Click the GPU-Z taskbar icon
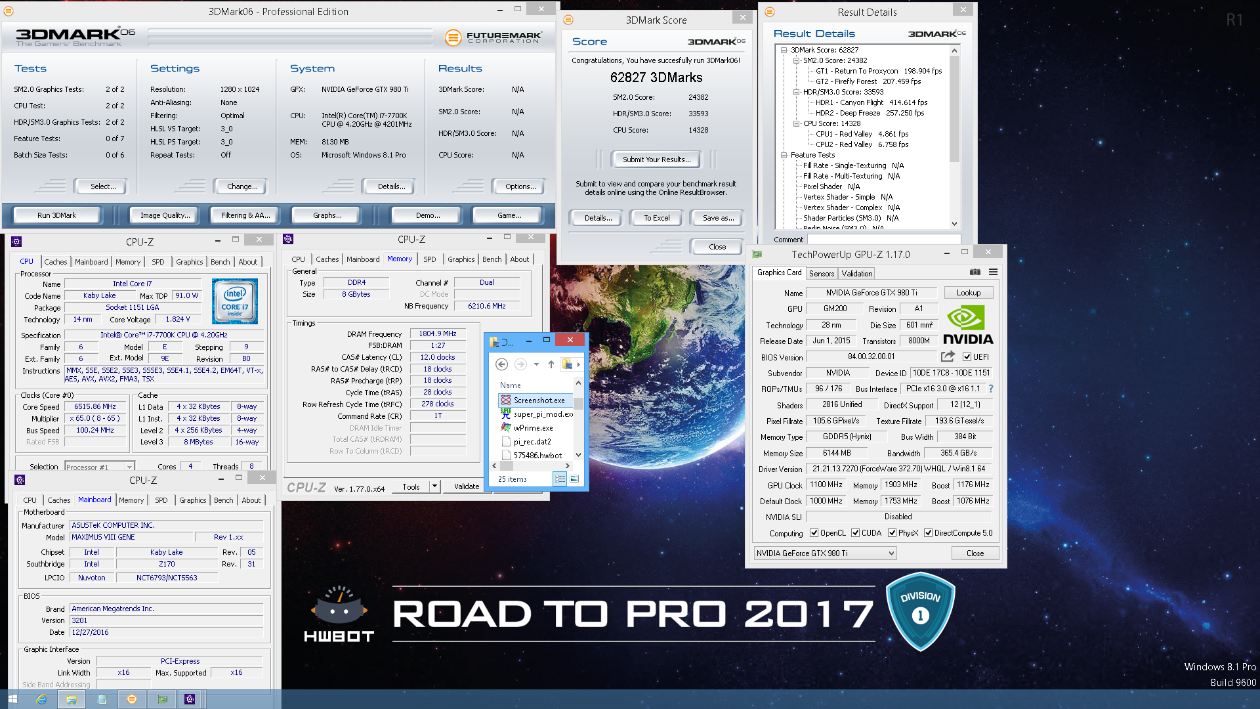 pyautogui.click(x=162, y=699)
